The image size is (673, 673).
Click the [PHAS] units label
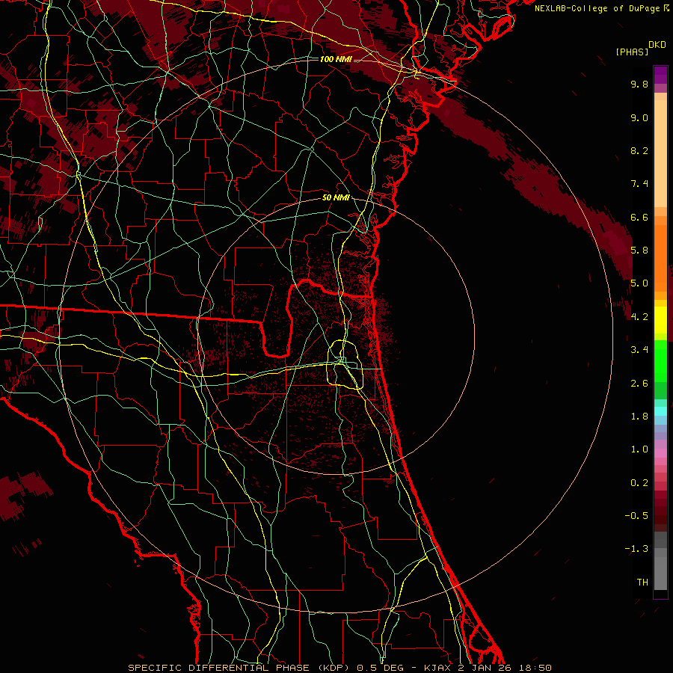pos(632,52)
